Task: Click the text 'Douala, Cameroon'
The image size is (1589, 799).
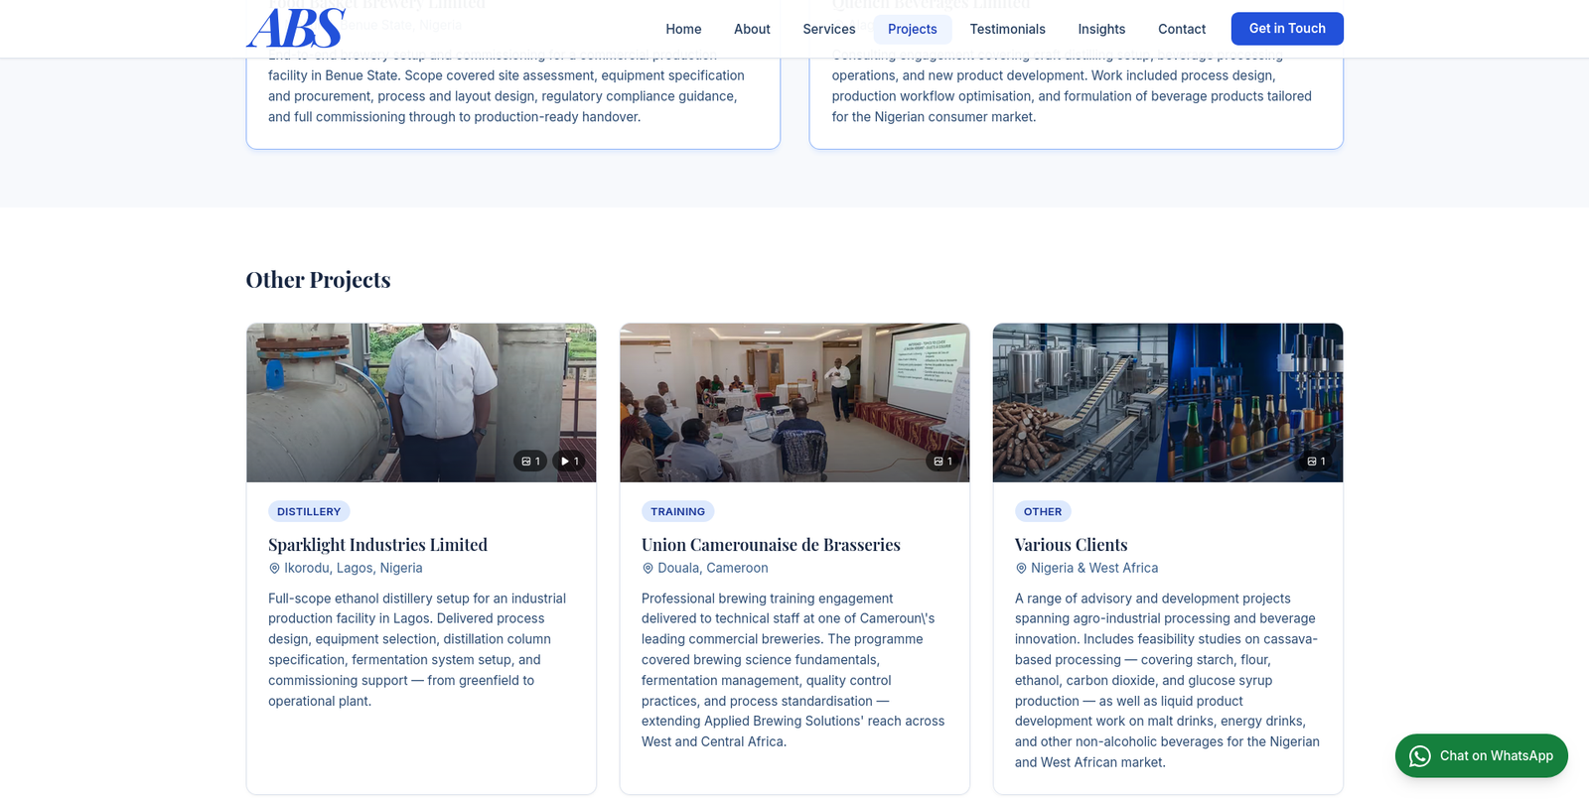Action: coord(713,568)
